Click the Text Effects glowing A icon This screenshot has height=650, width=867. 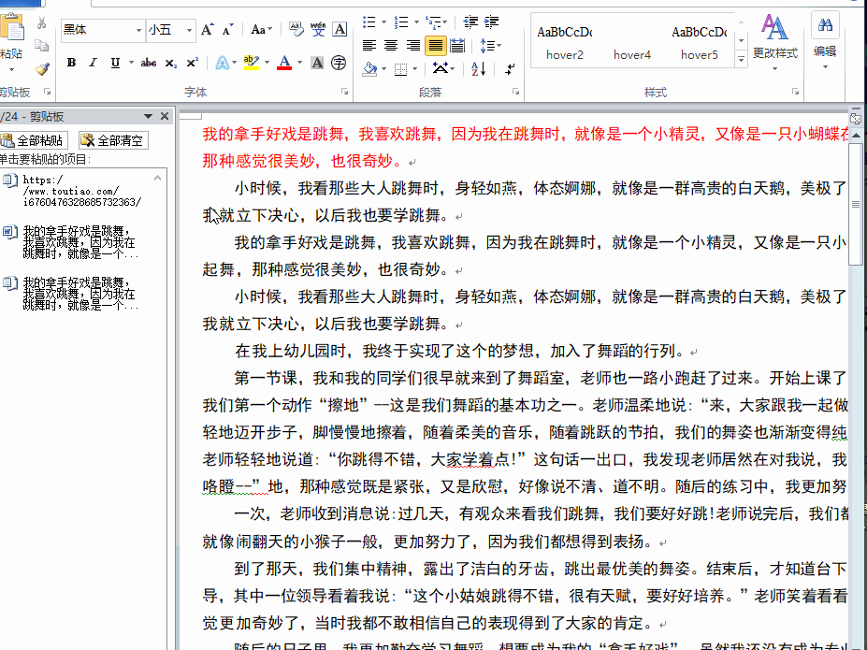pos(221,63)
